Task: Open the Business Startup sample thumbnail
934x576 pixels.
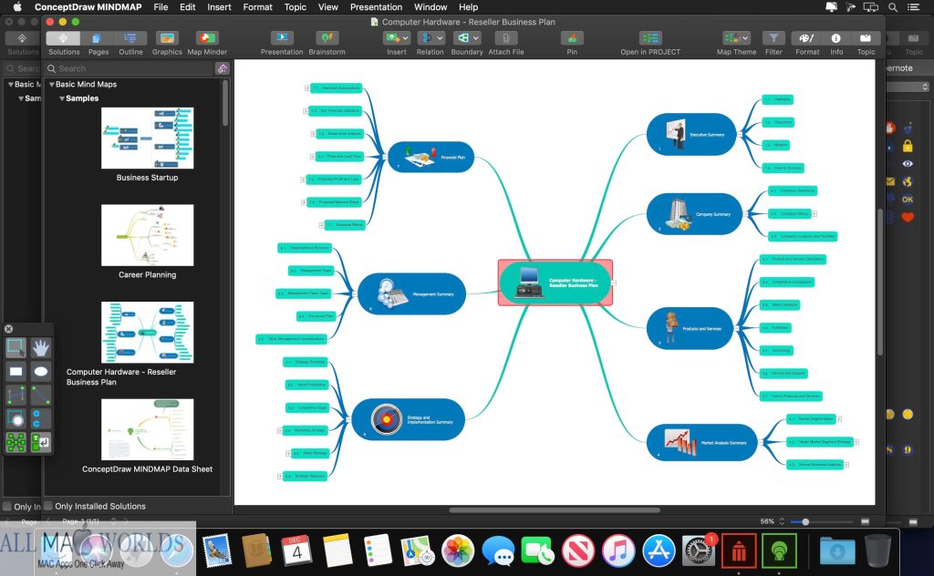Action: pyautogui.click(x=147, y=138)
